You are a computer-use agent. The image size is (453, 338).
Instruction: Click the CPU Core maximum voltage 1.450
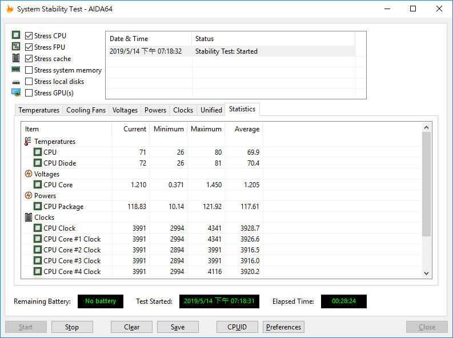(x=214, y=185)
